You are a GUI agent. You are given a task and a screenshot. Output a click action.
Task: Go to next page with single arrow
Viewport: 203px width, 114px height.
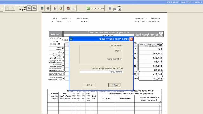[29, 8]
